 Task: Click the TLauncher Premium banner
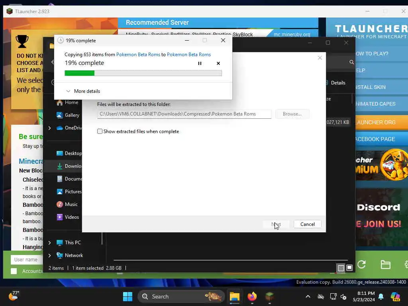(381, 165)
